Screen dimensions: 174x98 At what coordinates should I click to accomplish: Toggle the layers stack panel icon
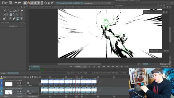pyautogui.click(x=35, y=3)
